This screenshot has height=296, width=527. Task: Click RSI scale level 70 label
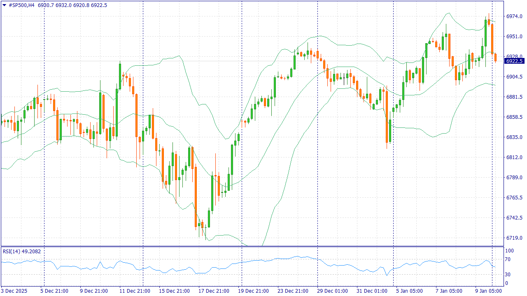click(508, 259)
